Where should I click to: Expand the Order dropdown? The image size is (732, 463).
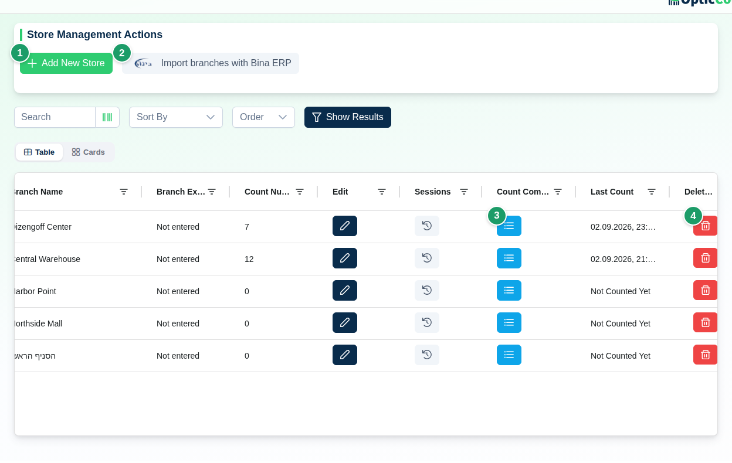click(263, 117)
